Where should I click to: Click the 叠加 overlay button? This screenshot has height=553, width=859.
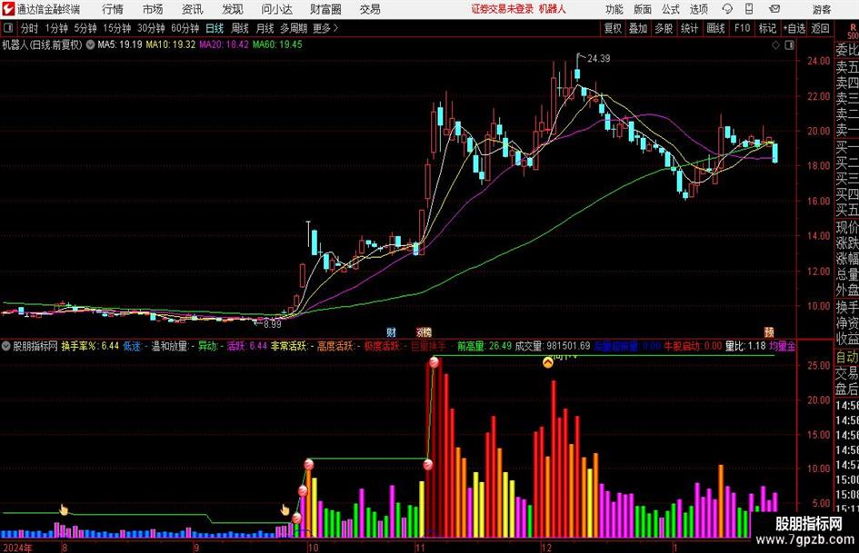click(638, 28)
